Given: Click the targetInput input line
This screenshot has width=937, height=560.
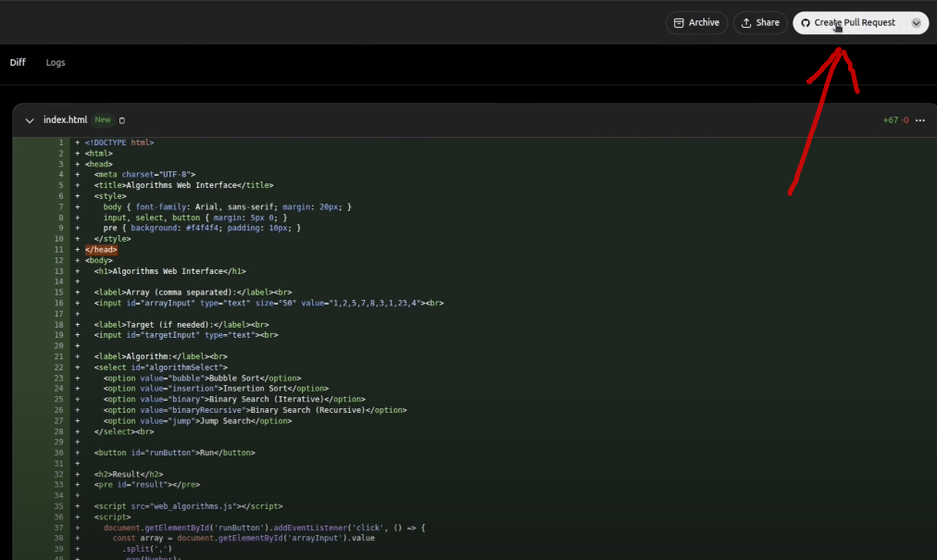Looking at the screenshot, I should (186, 335).
